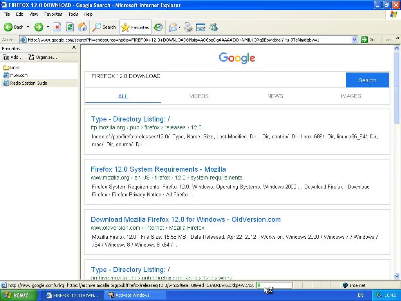The width and height of the screenshot is (401, 301).
Task: Open MSN.com favorite
Action: pos(15,75)
